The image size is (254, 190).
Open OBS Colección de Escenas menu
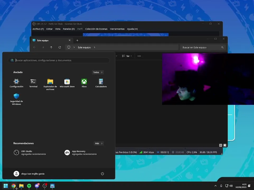[96, 29]
